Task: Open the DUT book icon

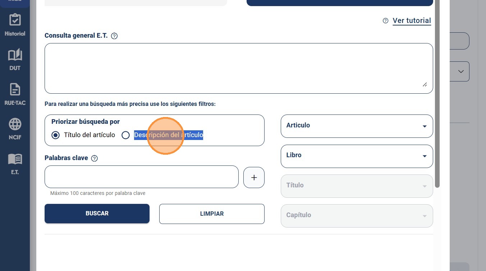Action: click(x=15, y=55)
